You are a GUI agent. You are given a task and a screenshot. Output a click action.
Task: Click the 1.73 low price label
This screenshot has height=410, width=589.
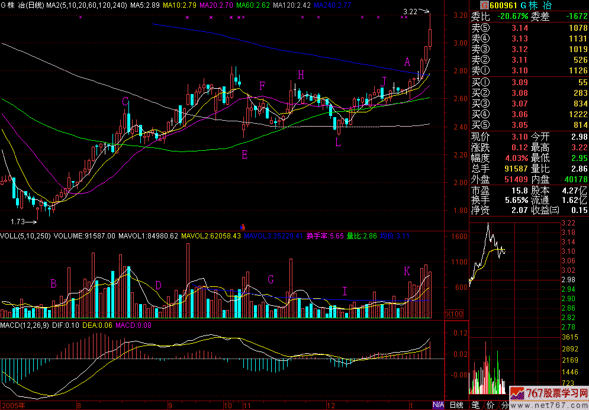coord(20,221)
